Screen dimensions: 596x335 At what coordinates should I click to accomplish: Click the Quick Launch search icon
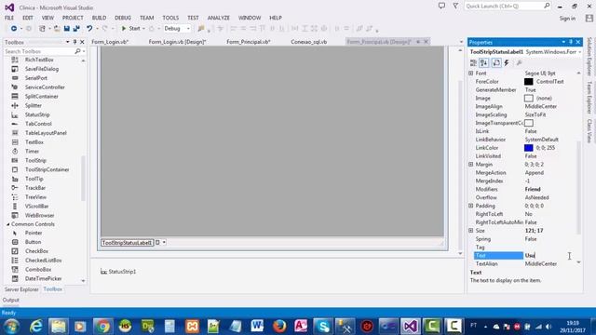pyautogui.click(x=547, y=6)
